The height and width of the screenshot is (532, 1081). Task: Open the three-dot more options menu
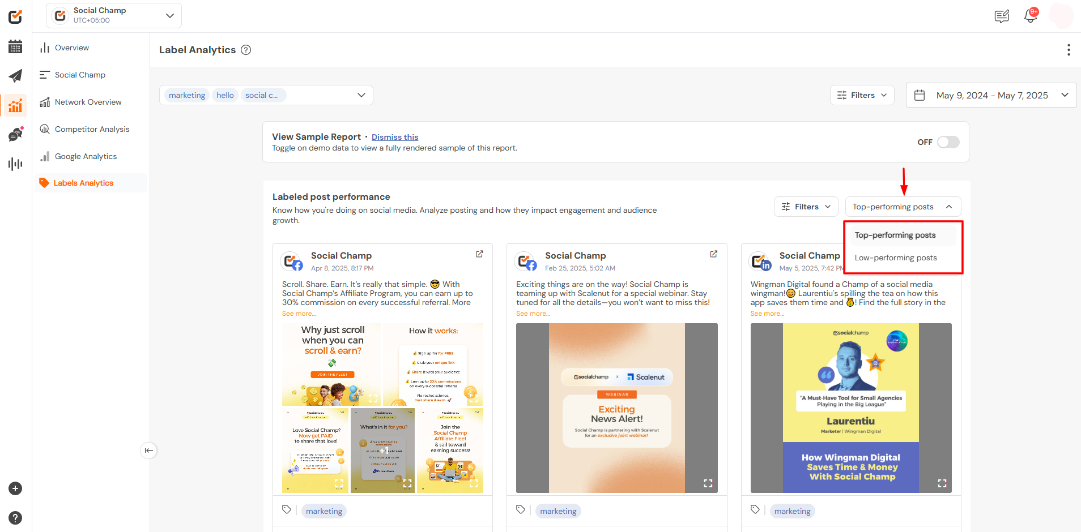click(x=1069, y=50)
